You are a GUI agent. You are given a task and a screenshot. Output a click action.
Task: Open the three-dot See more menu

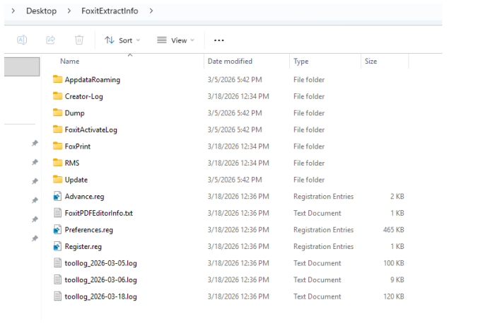tap(218, 40)
